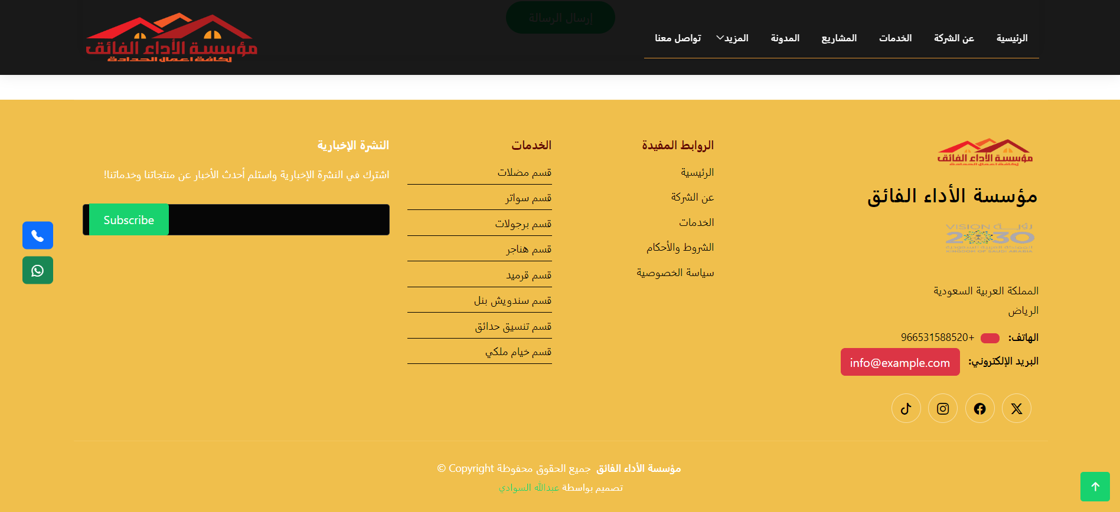Click the header company logo
This screenshot has width=1120, height=512.
click(x=171, y=38)
